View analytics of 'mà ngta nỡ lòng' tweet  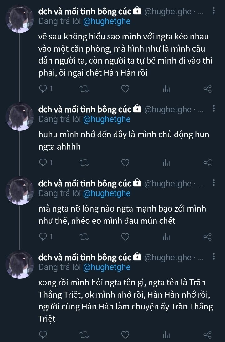click(x=166, y=237)
